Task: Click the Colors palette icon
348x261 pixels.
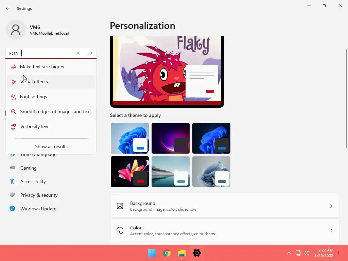Action: coord(120,230)
